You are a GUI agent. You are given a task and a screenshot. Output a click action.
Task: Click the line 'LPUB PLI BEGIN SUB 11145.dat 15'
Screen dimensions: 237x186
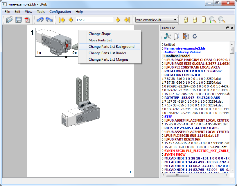(190, 136)
